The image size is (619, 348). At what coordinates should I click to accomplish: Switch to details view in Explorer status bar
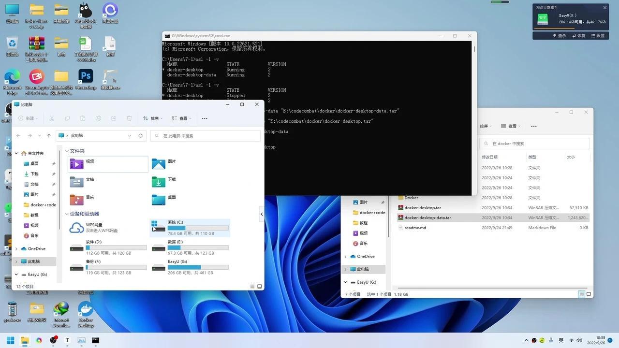[252, 286]
